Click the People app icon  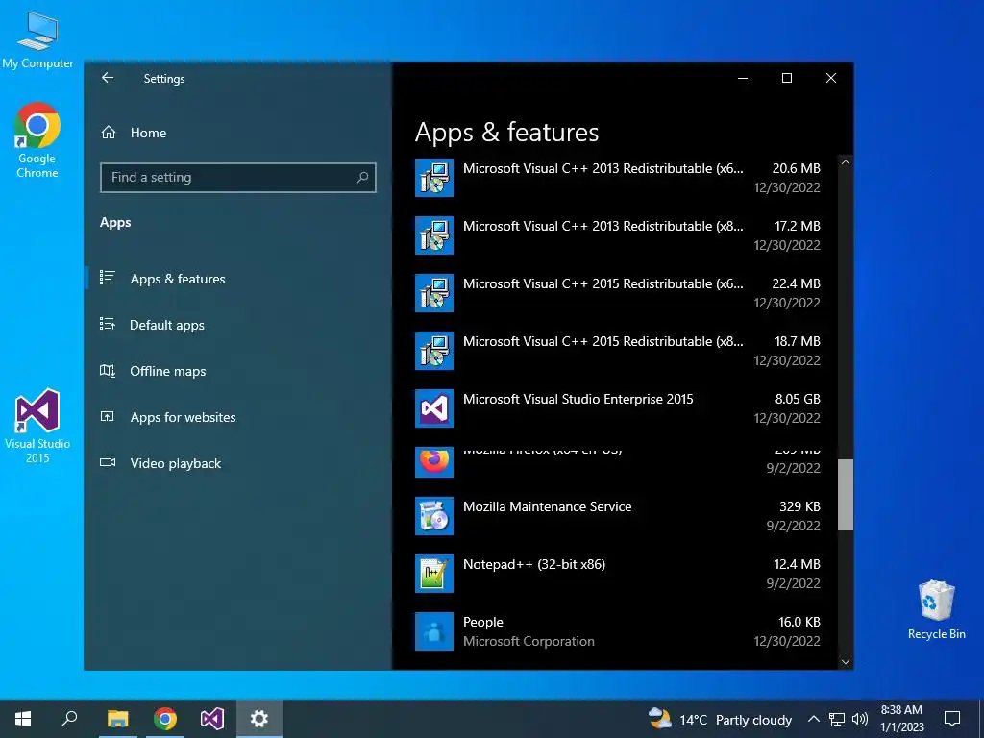[434, 631]
